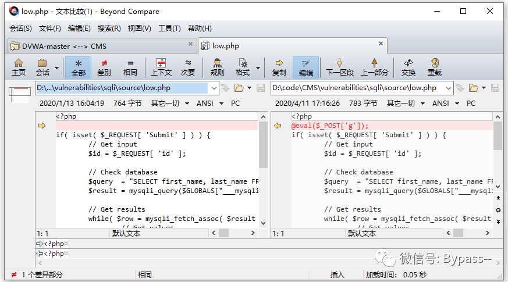Click right pane copy-to-left yellow arrow
This screenshot has height=282, width=508.
coord(278,126)
